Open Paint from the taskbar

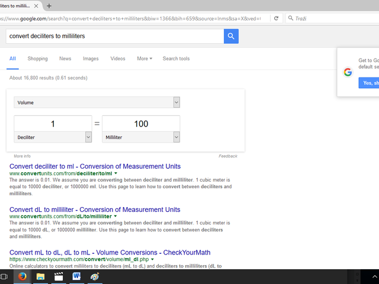[95, 276]
